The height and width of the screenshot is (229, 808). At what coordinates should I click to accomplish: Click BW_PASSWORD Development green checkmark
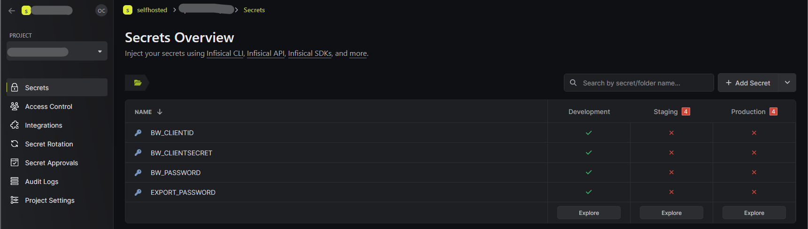[x=589, y=172]
